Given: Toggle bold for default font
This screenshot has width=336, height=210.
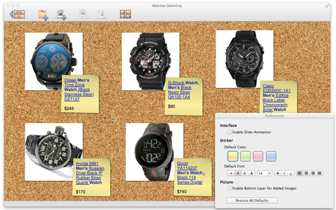Looking at the screenshot, I should pyautogui.click(x=278, y=173).
